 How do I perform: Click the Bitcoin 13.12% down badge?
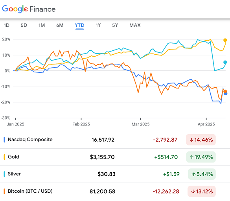tap(202, 191)
